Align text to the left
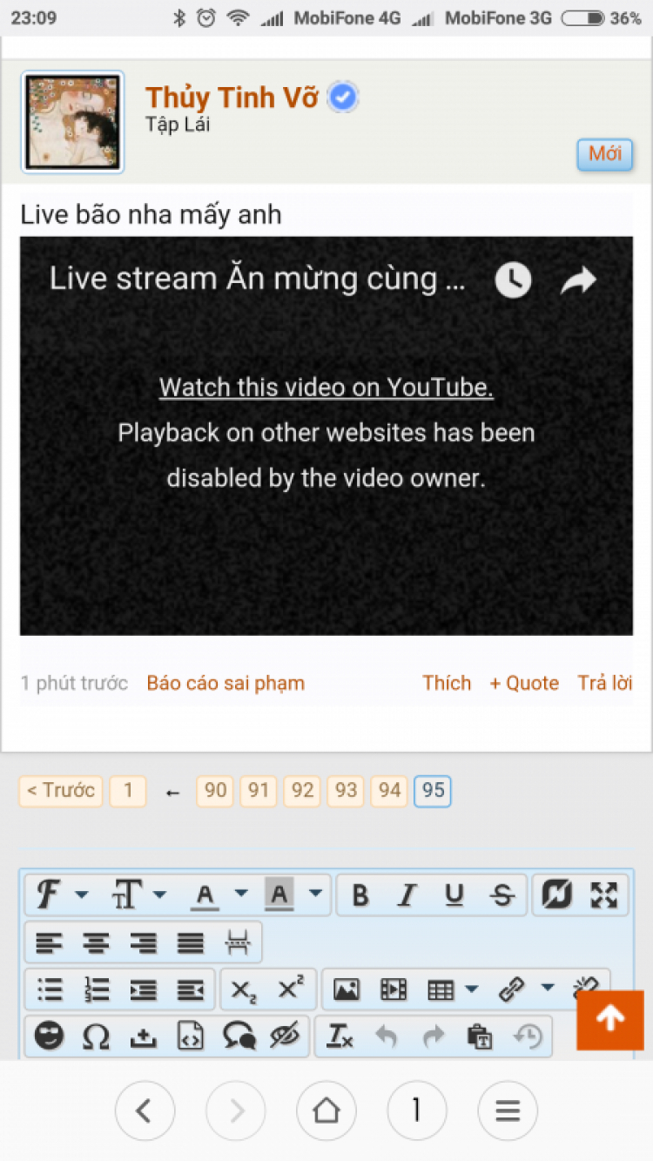The width and height of the screenshot is (653, 1161). 49,942
